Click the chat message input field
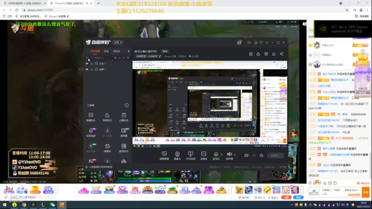Screen dimensions: 372x209 coord(341,192)
